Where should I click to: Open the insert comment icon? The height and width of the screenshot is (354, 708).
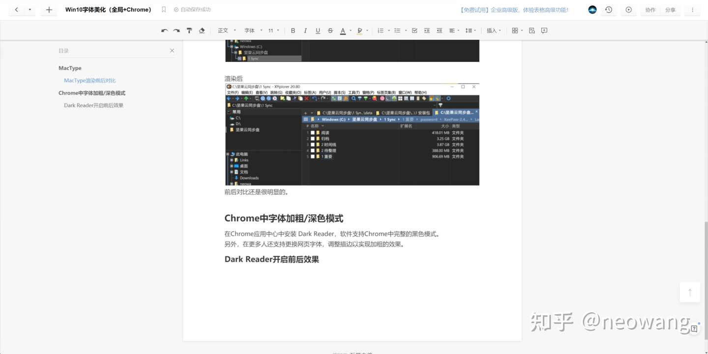click(x=544, y=30)
